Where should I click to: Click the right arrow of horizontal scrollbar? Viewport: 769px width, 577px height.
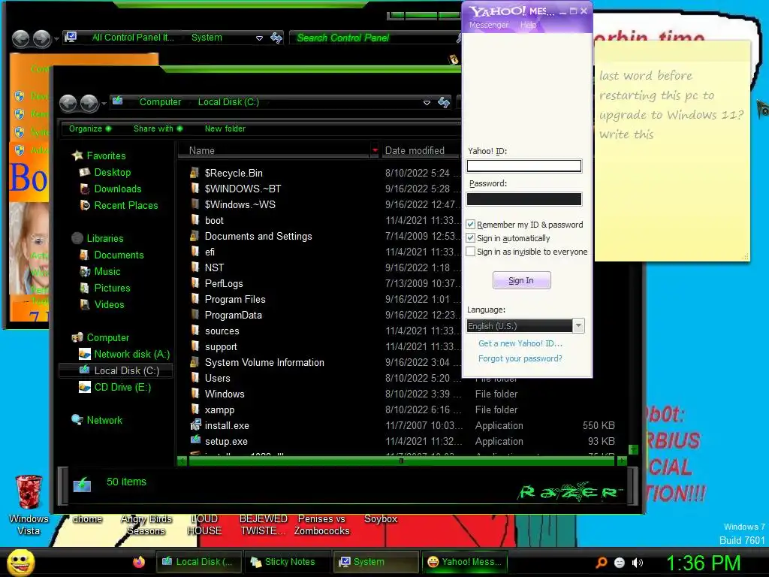(622, 461)
